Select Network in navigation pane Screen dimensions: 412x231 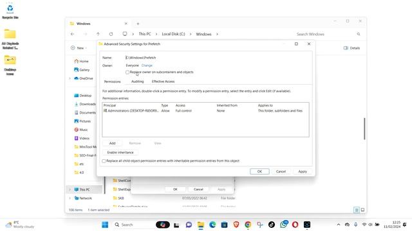[83, 198]
